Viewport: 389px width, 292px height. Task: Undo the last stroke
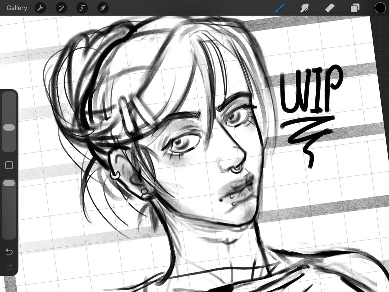9,252
